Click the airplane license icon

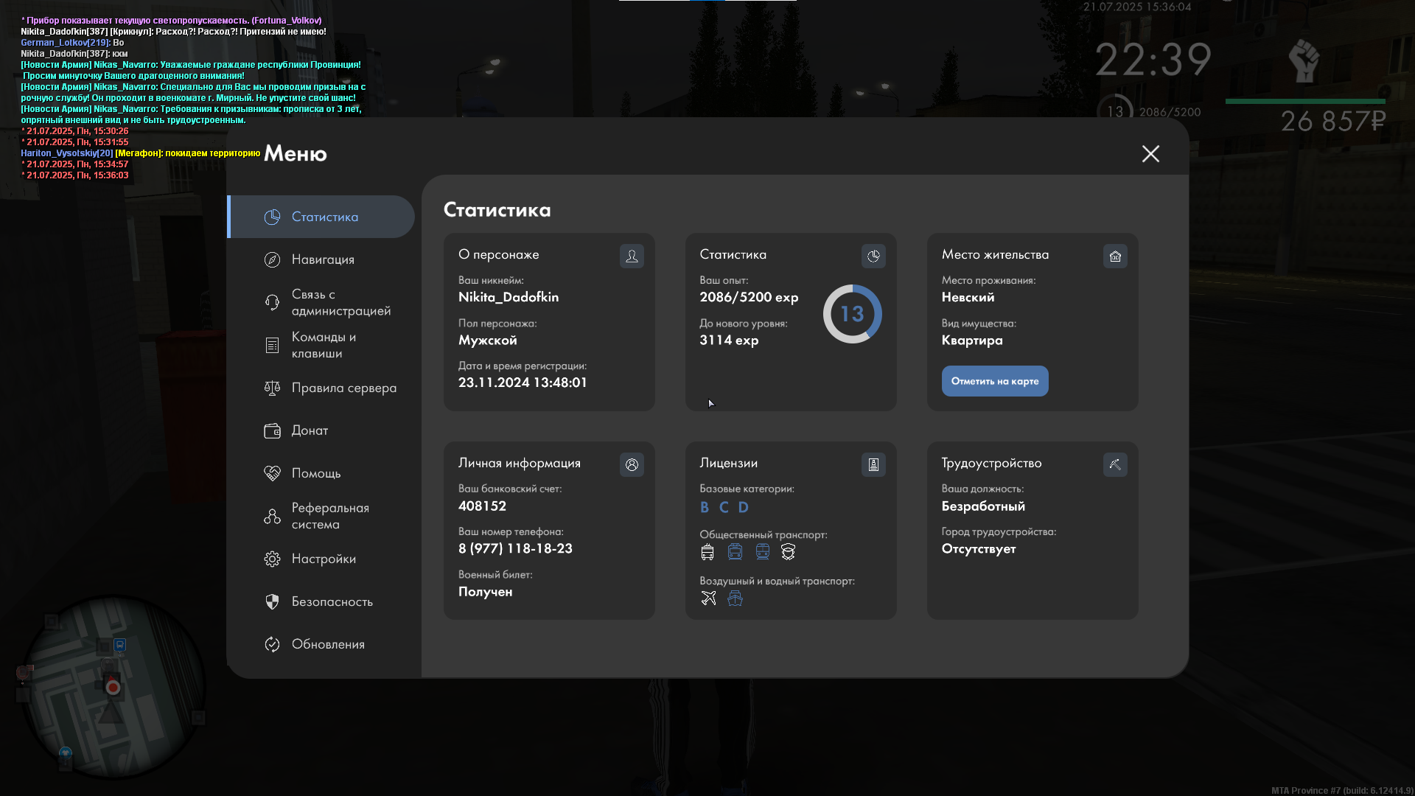708,598
